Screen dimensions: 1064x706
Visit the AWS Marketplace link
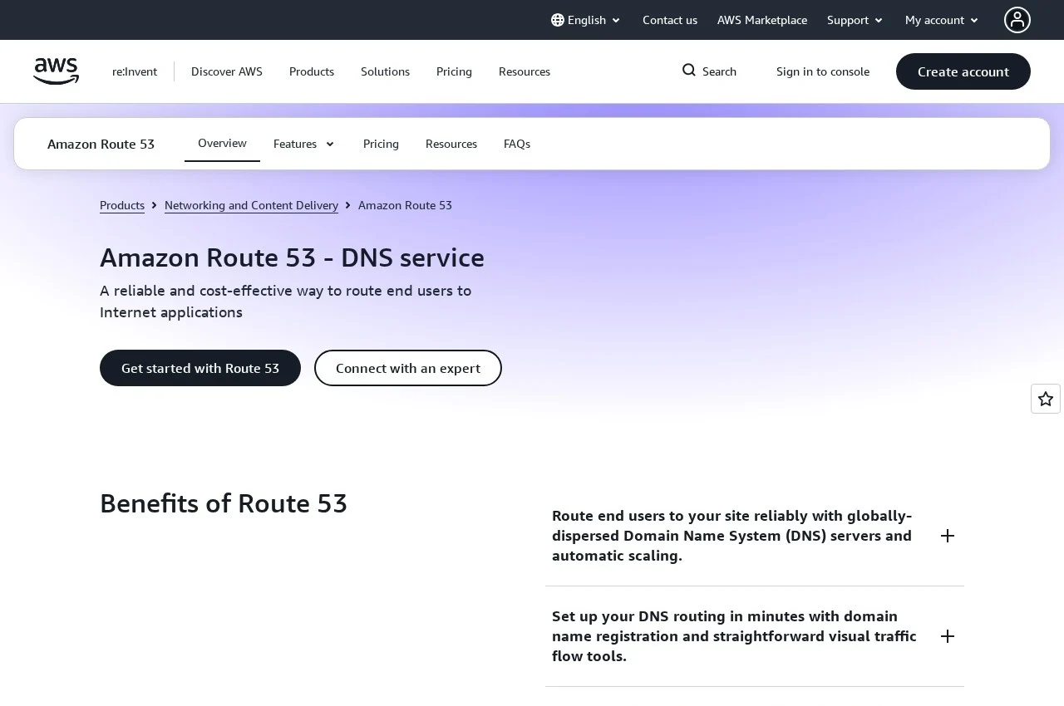(762, 20)
